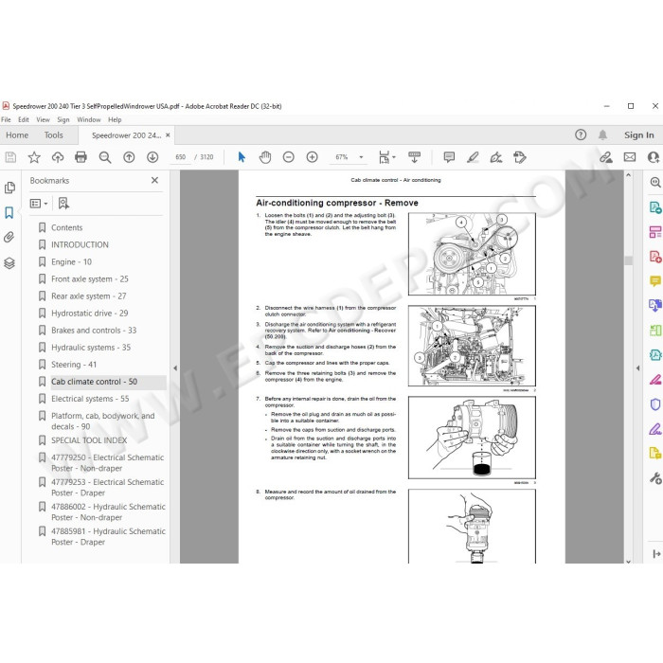Choose the Selection arrow tool
The height and width of the screenshot is (663, 663).
pos(242,157)
